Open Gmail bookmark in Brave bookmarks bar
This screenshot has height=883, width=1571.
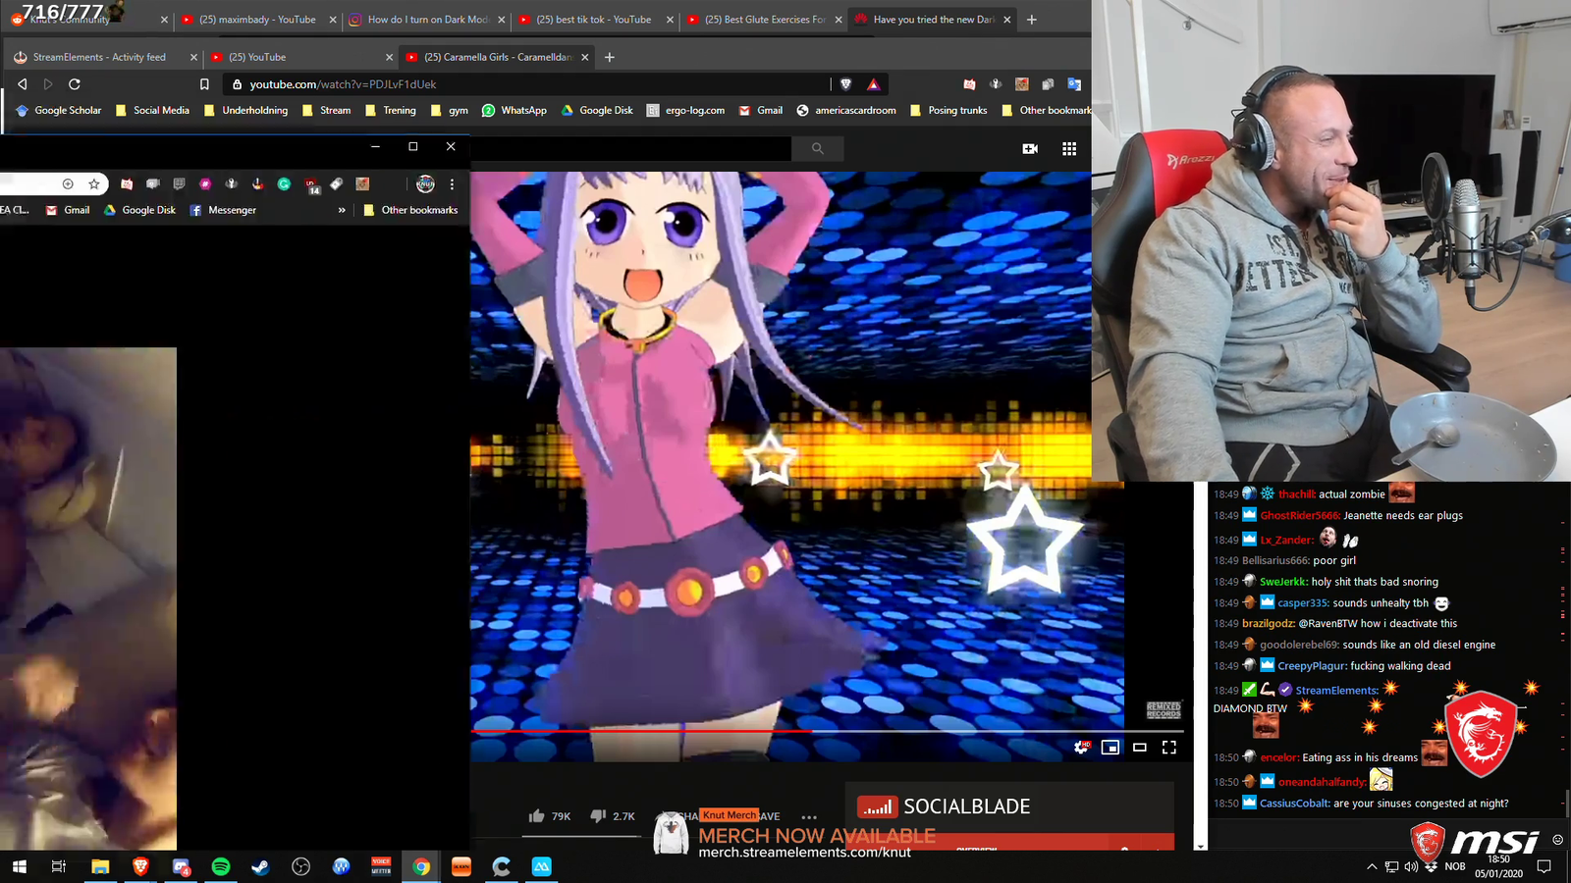(761, 111)
